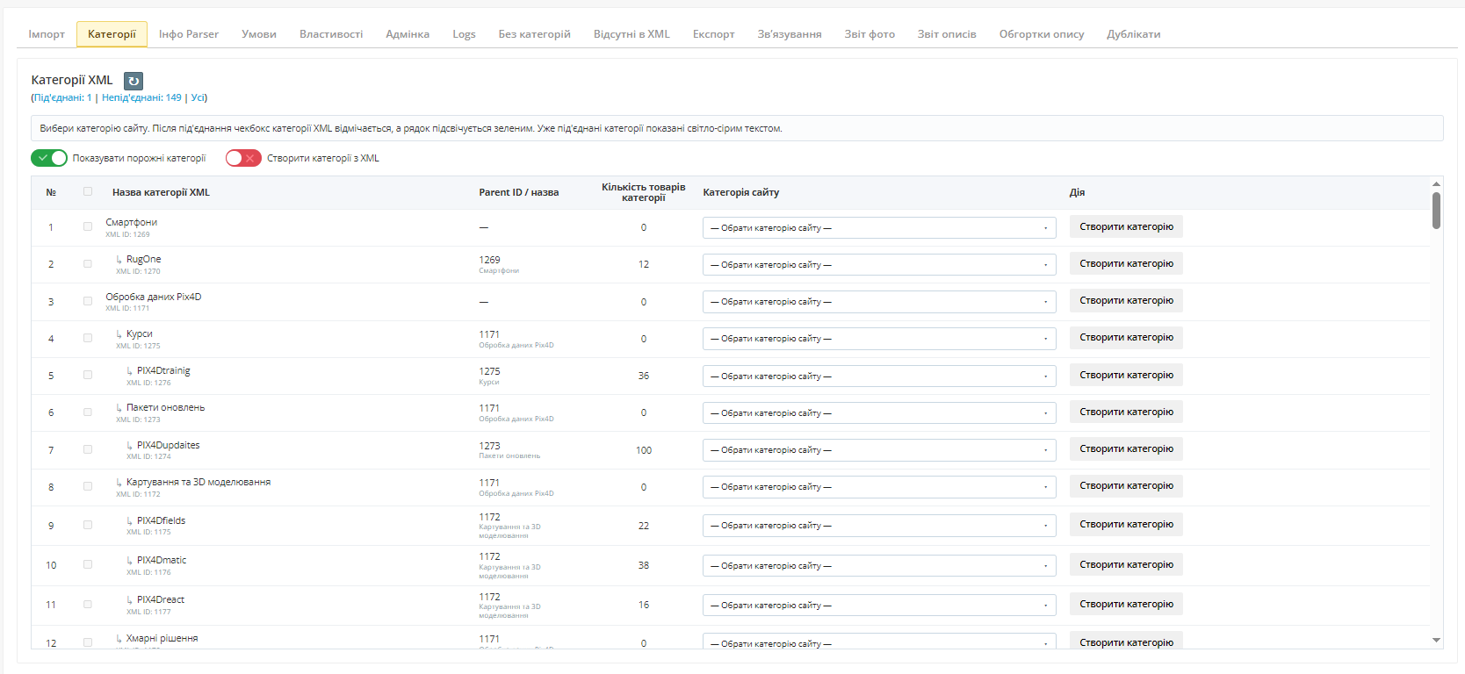
Task: Switch to the Експорт tab
Action: [x=713, y=34]
